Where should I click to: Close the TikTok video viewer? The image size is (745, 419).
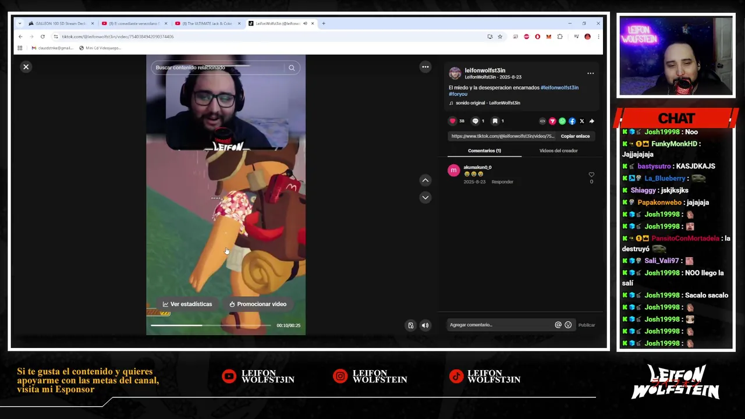tap(26, 67)
